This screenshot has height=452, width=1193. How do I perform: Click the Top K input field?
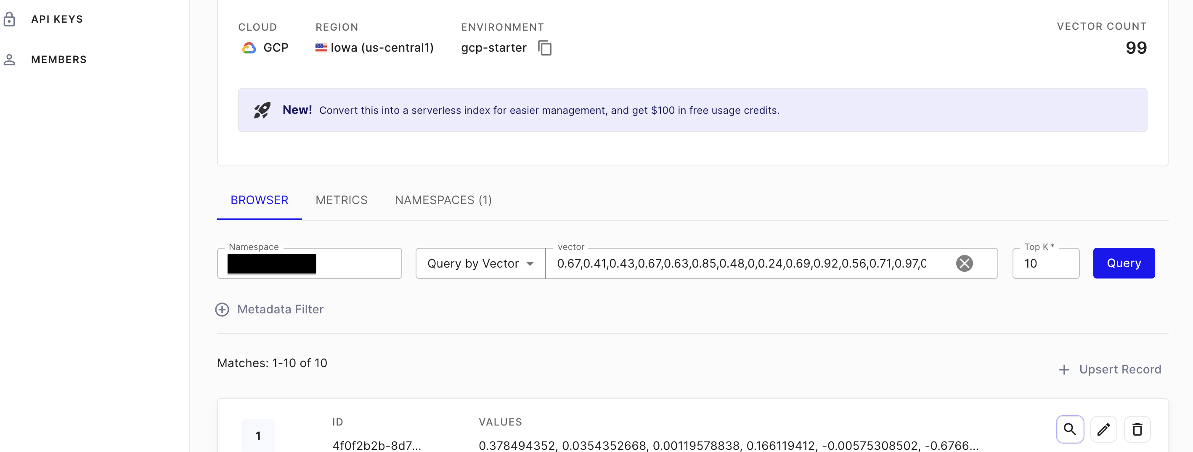click(1045, 263)
